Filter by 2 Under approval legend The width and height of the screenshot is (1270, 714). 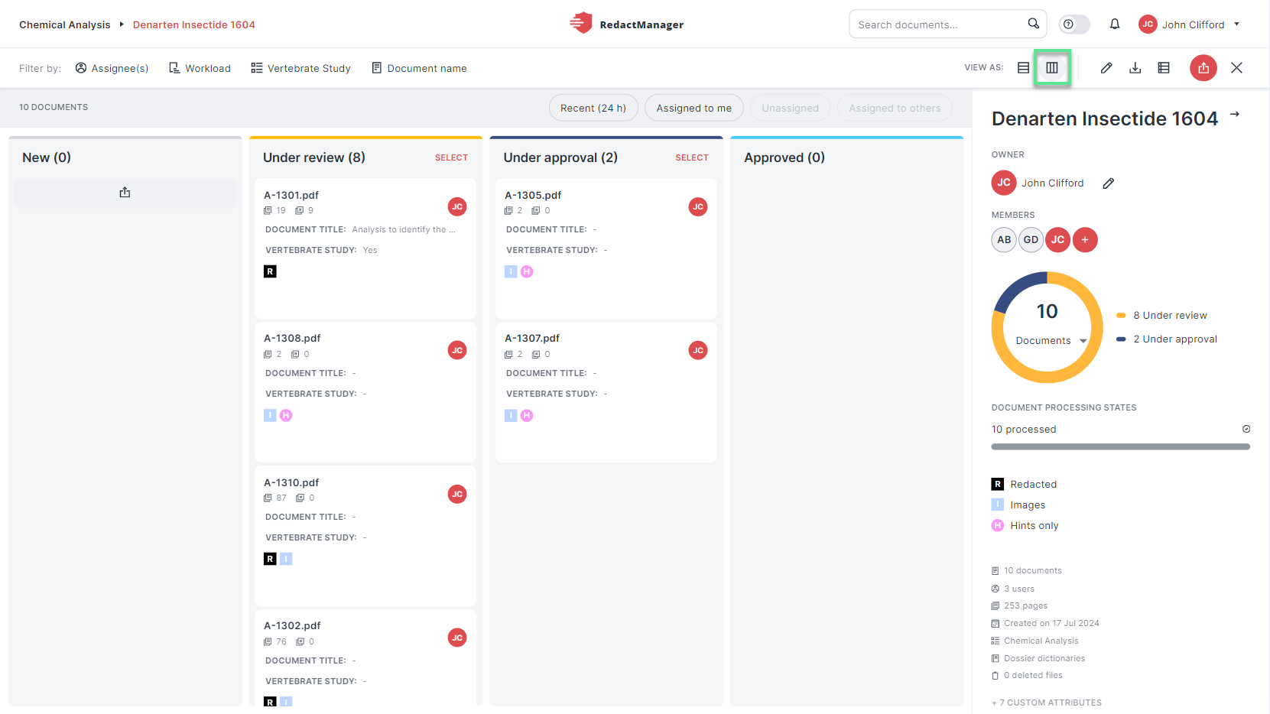point(1167,339)
